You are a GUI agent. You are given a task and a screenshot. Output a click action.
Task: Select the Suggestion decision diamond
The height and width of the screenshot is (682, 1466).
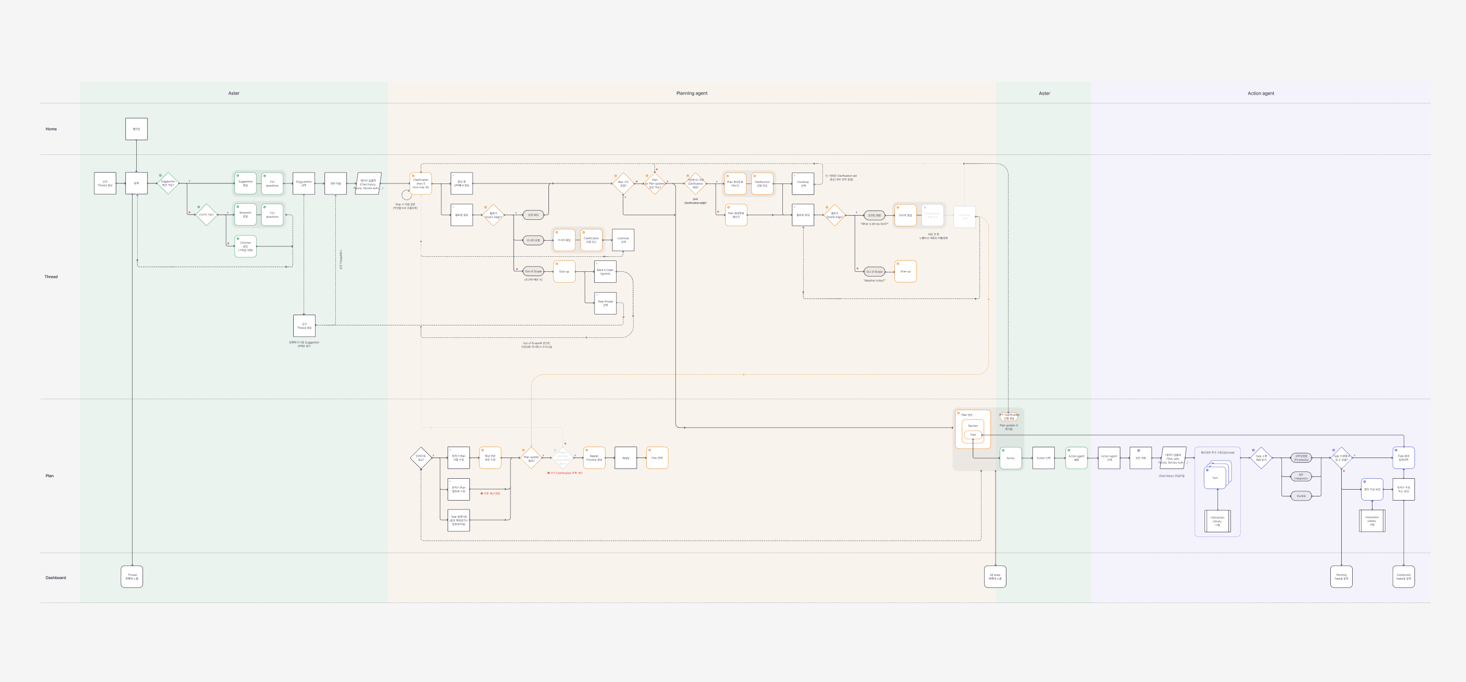point(168,183)
